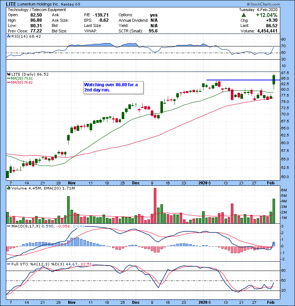Click the RSI(14) 68.42 panel label
295x306 pixels.
pyautogui.click(x=26, y=36)
